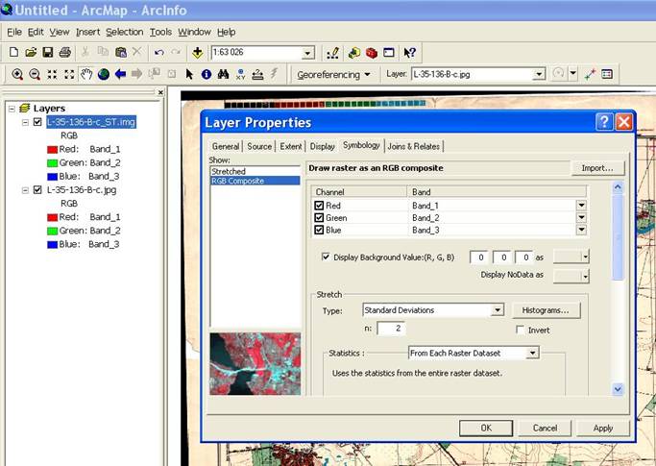
Task: Select the Pan hand tool
Action: tap(86, 74)
